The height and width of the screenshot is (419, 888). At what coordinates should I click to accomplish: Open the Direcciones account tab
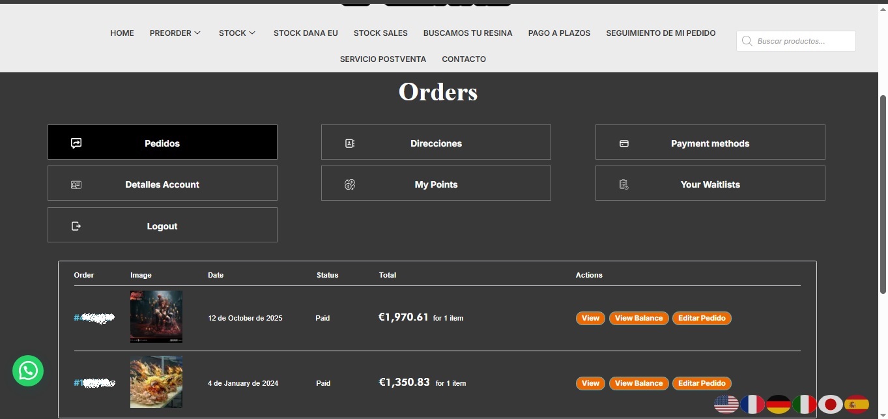[436, 142]
